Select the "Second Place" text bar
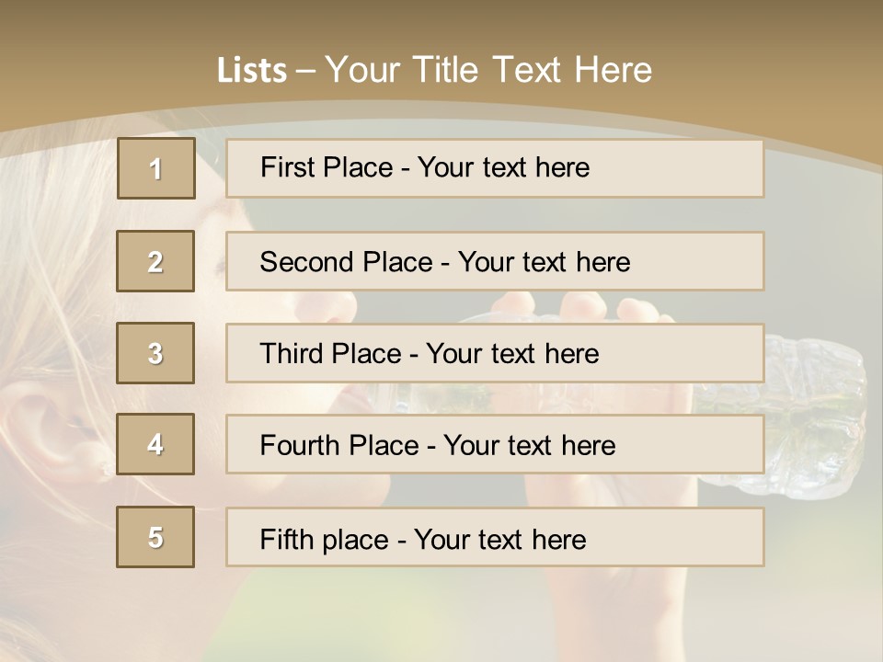This screenshot has height=662, width=883. click(495, 261)
